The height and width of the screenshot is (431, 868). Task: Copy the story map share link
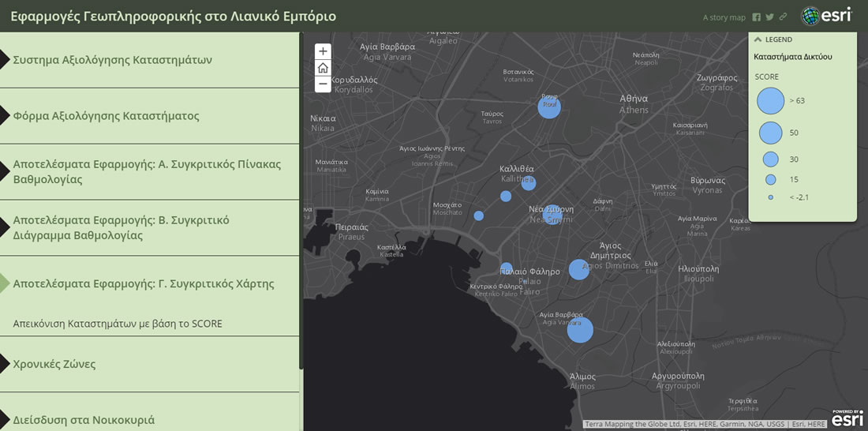tap(783, 17)
